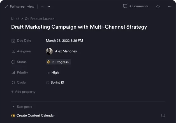Select the Sprint 13 cycle value
The width and height of the screenshot is (176, 123).
tap(57, 83)
